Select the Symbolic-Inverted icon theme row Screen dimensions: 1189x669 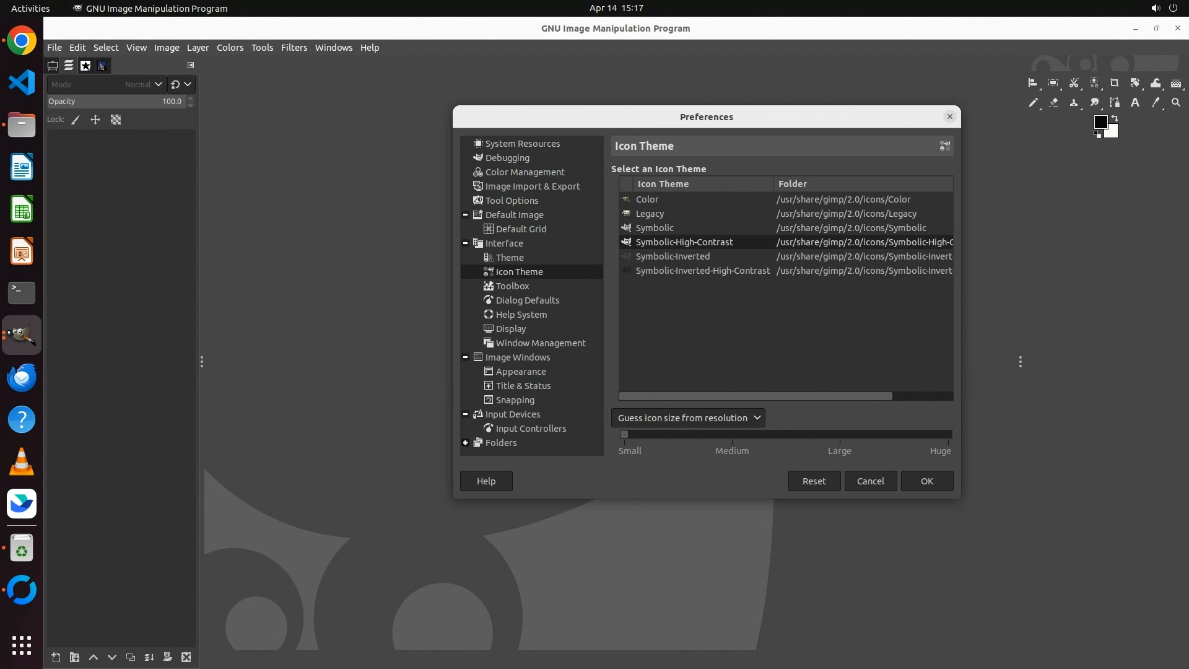click(x=673, y=256)
